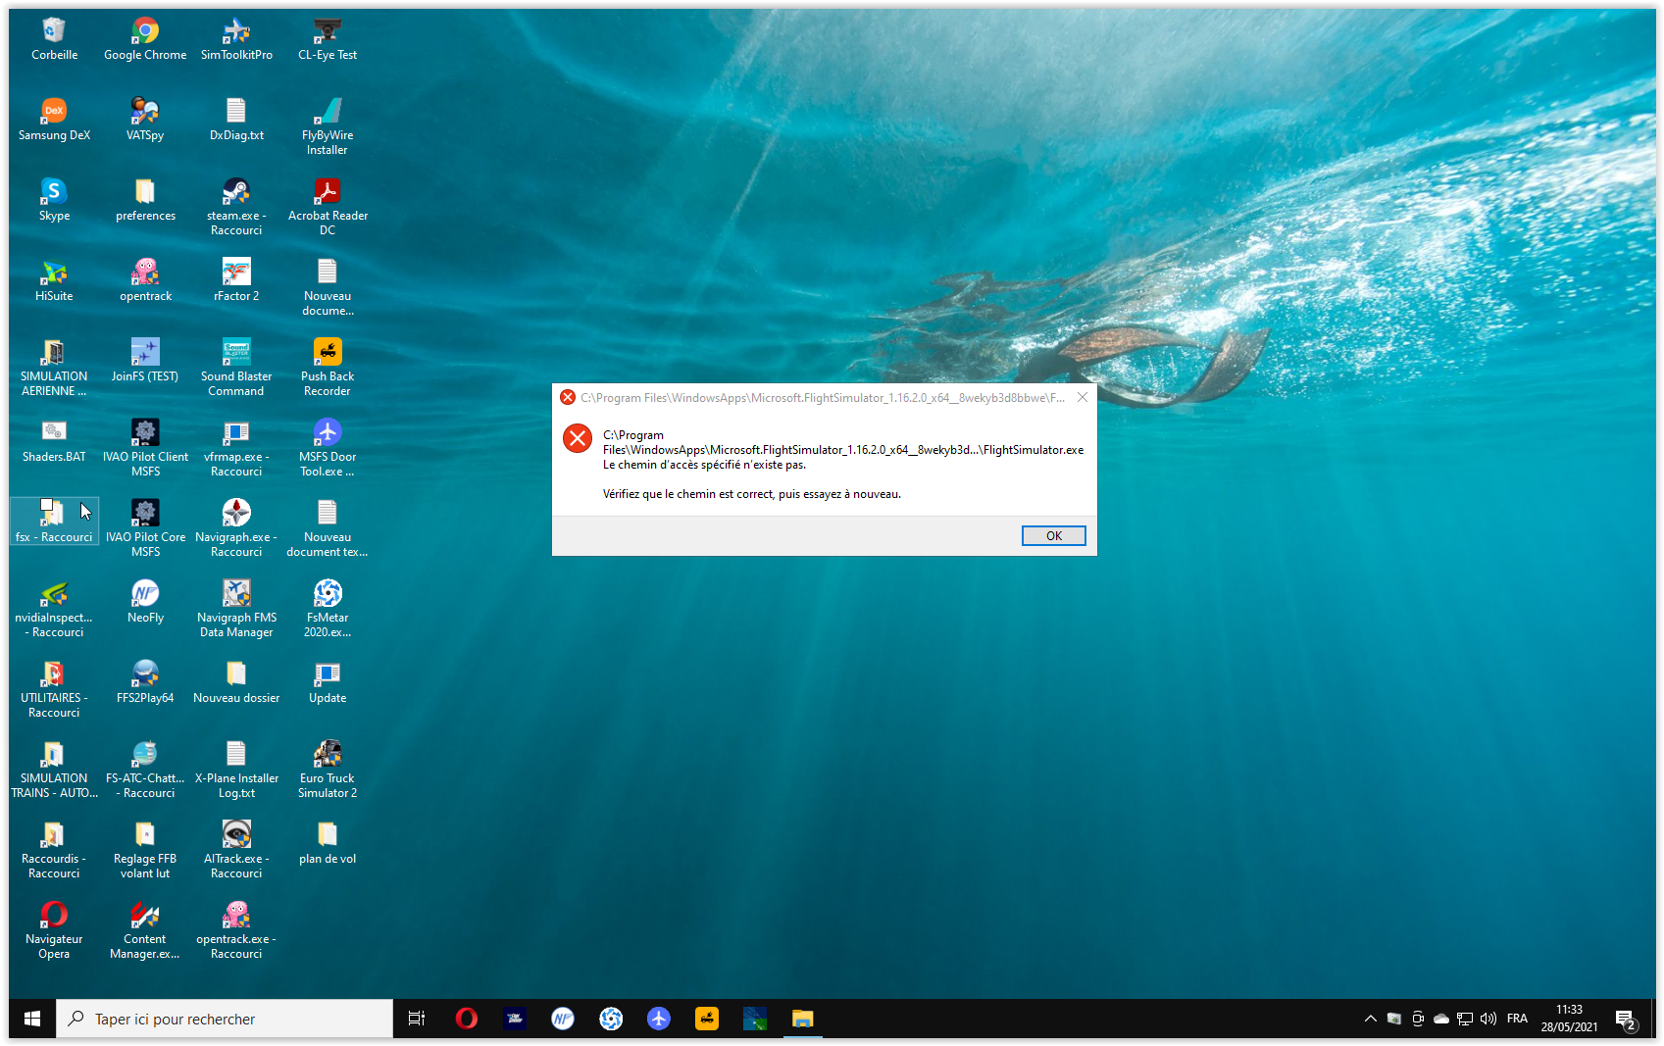Select the JoinFS (TEST) icon
This screenshot has width=1664, height=1046.
(145, 361)
